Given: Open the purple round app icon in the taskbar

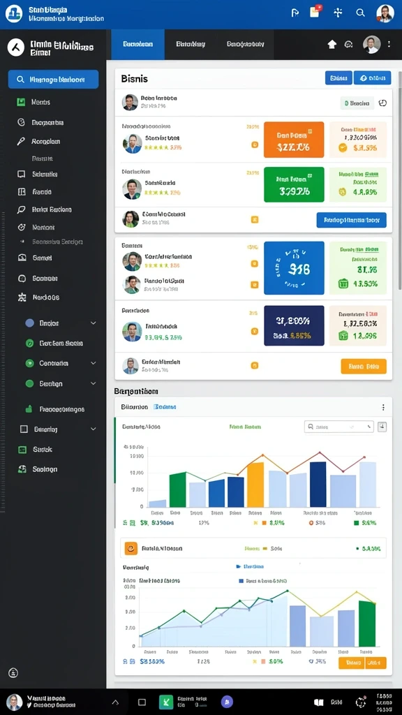Looking at the screenshot, I should pos(227,702).
